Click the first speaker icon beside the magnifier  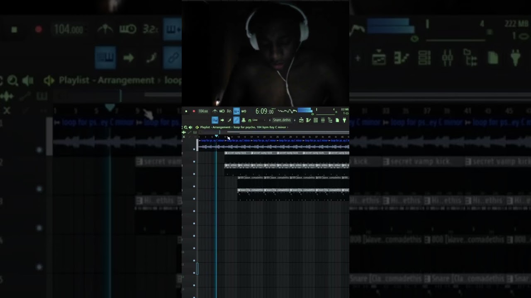click(x=190, y=127)
